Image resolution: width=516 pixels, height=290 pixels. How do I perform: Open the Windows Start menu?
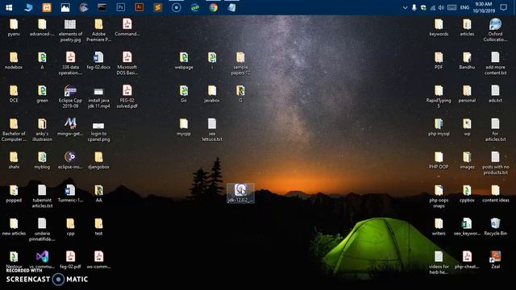[x=9, y=7]
